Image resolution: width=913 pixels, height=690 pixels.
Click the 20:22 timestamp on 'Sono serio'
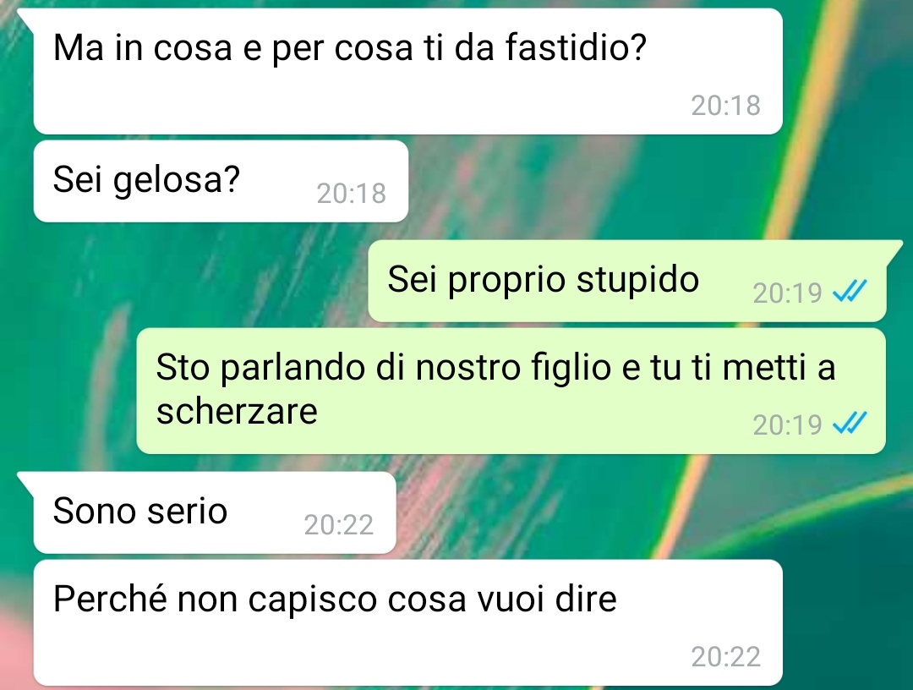(338, 524)
